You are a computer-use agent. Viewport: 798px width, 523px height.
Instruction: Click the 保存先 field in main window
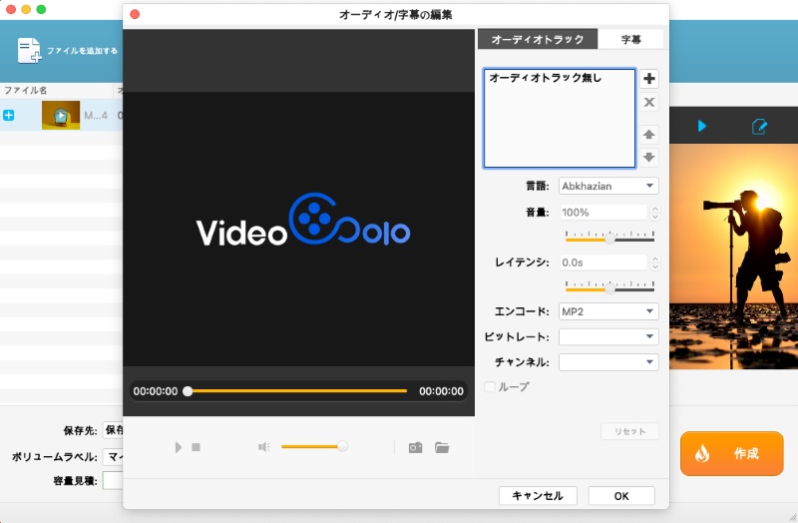[113, 430]
